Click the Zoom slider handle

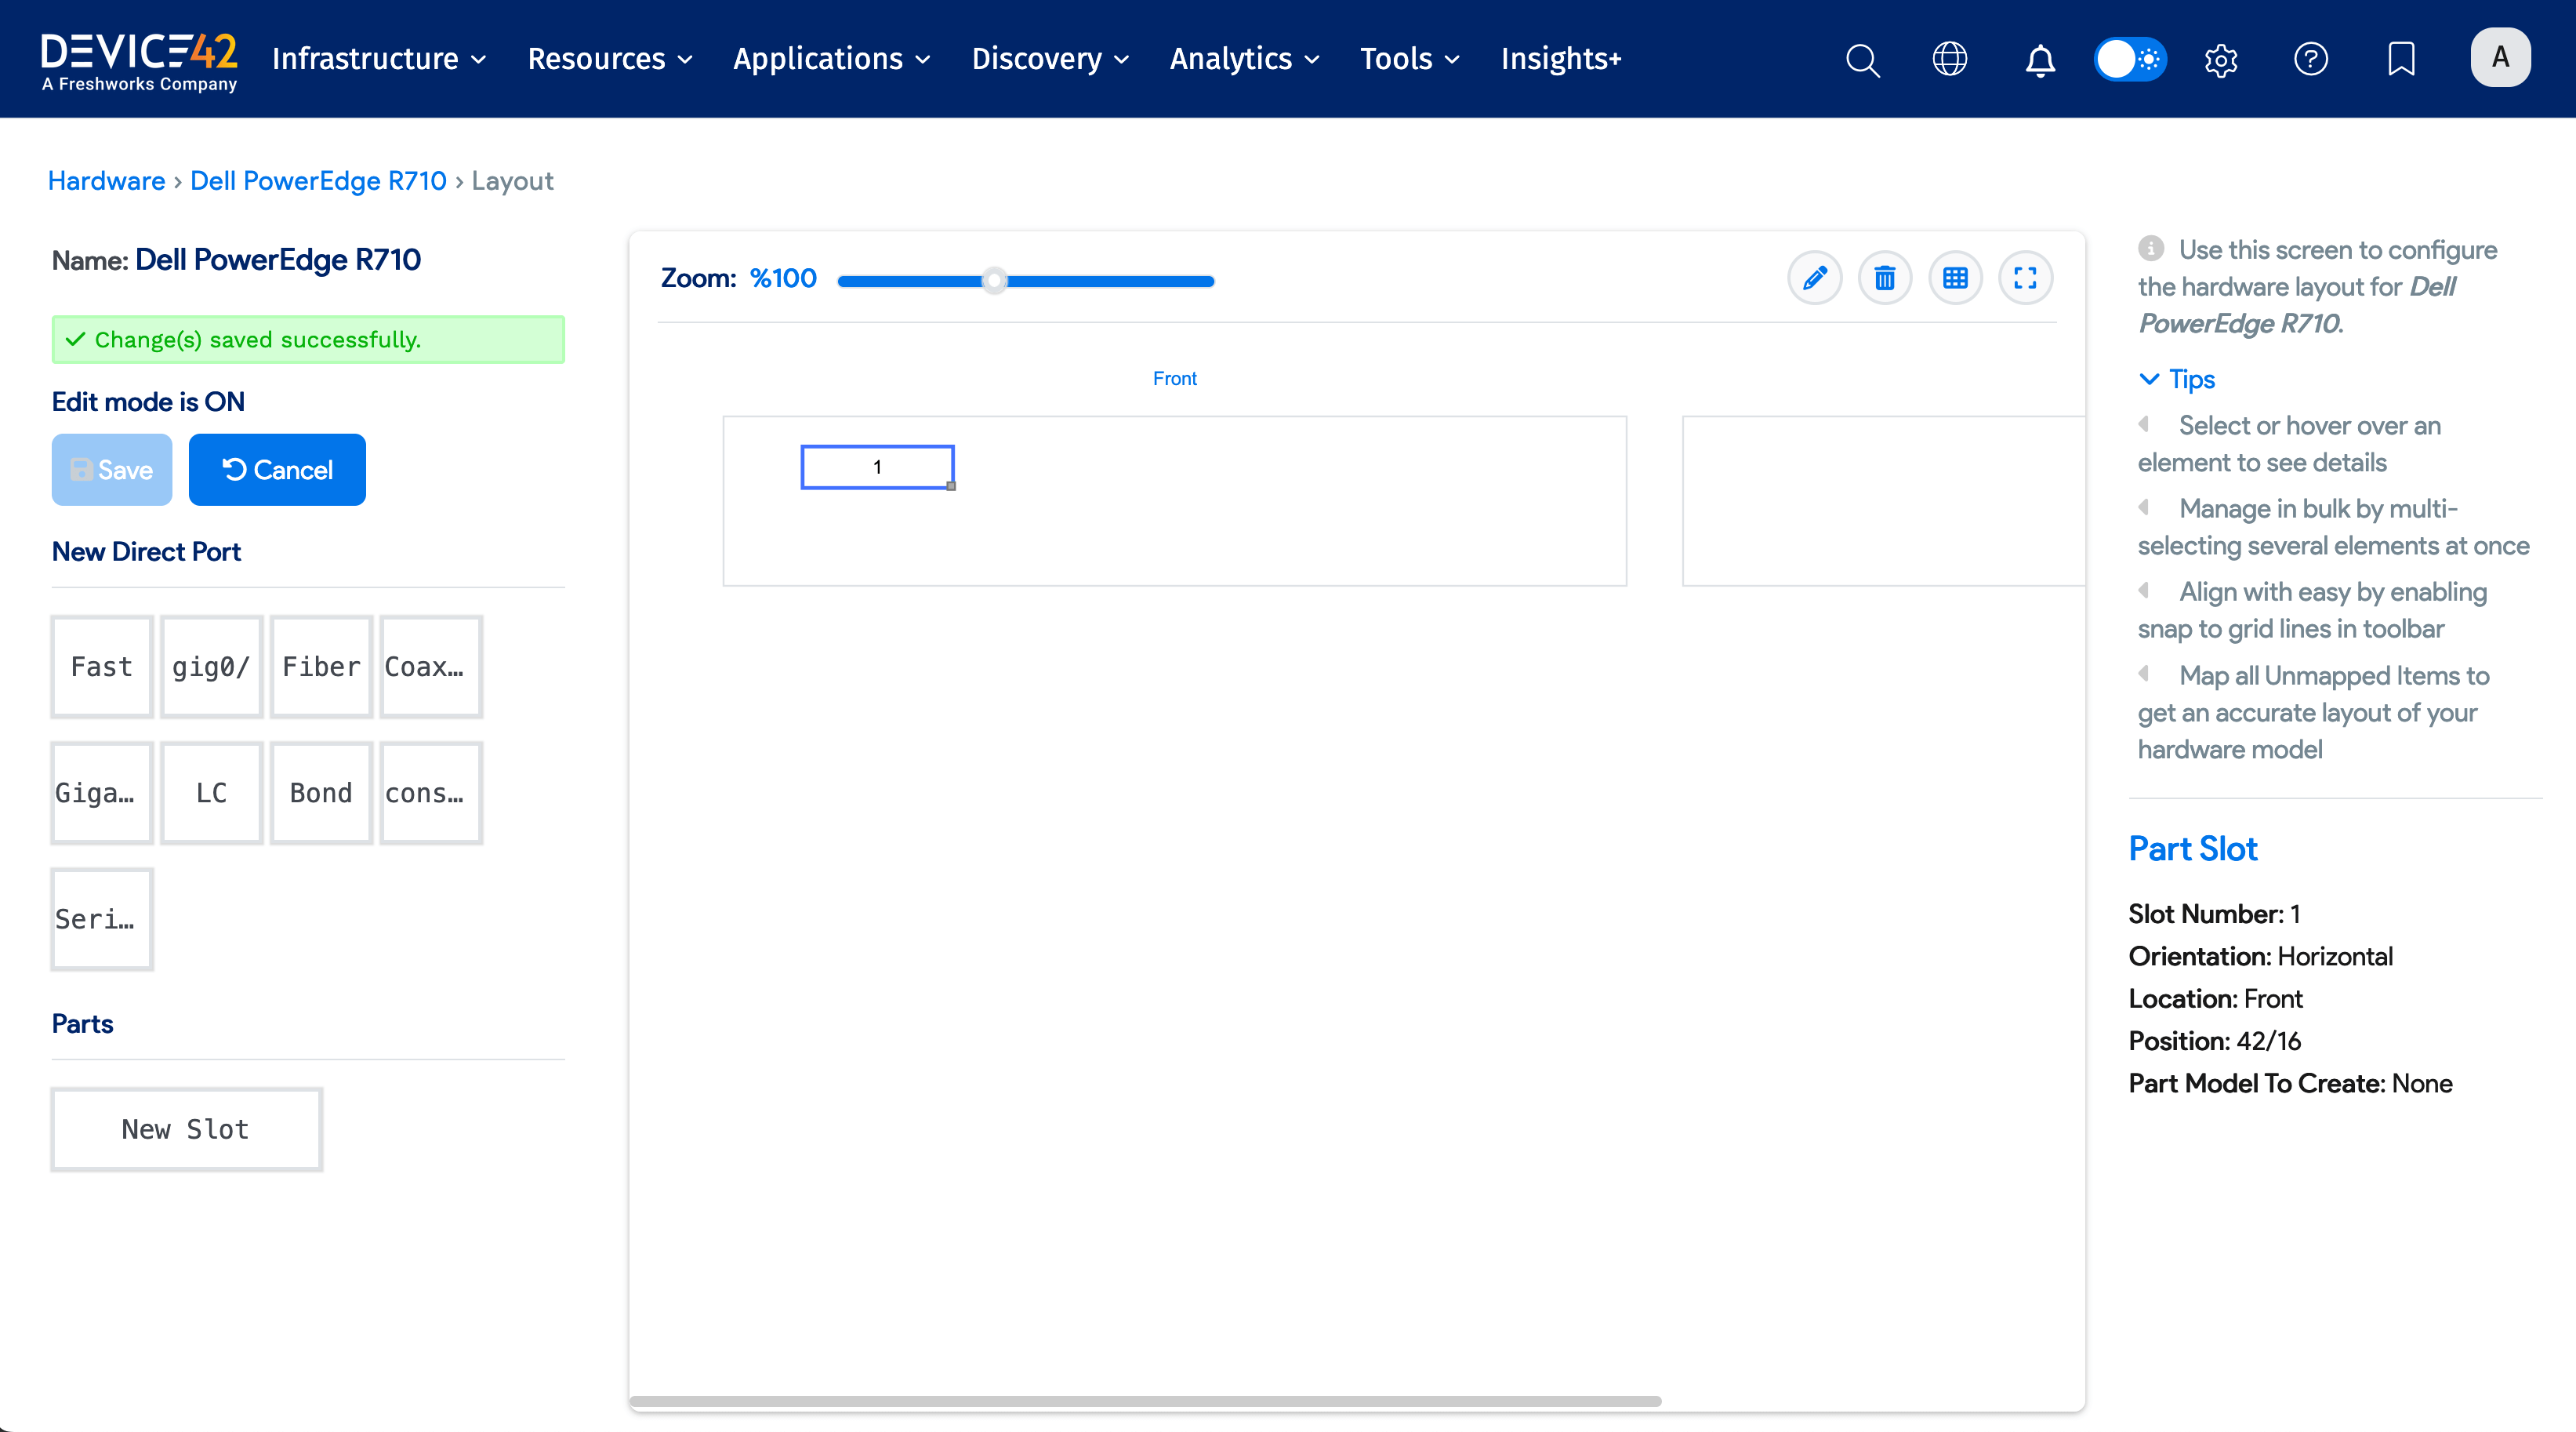994,282
